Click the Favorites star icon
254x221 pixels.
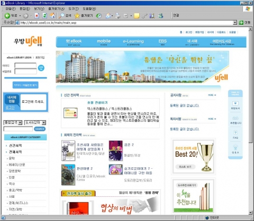pos(77,16)
